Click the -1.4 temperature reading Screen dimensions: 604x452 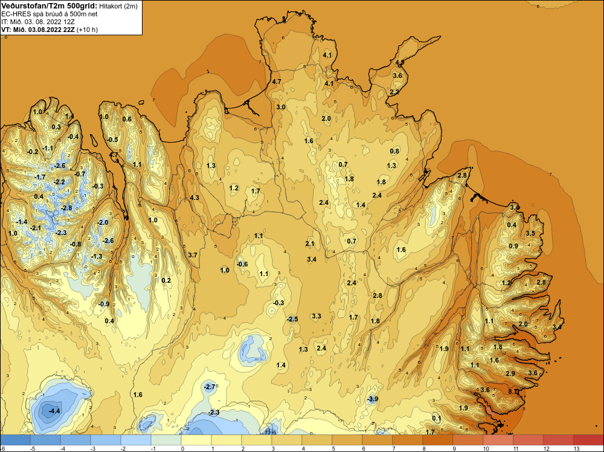[22, 222]
